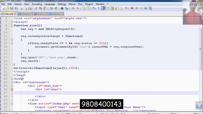The image size is (203, 114).
Task: Open the View menu
Action: coord(27,4)
